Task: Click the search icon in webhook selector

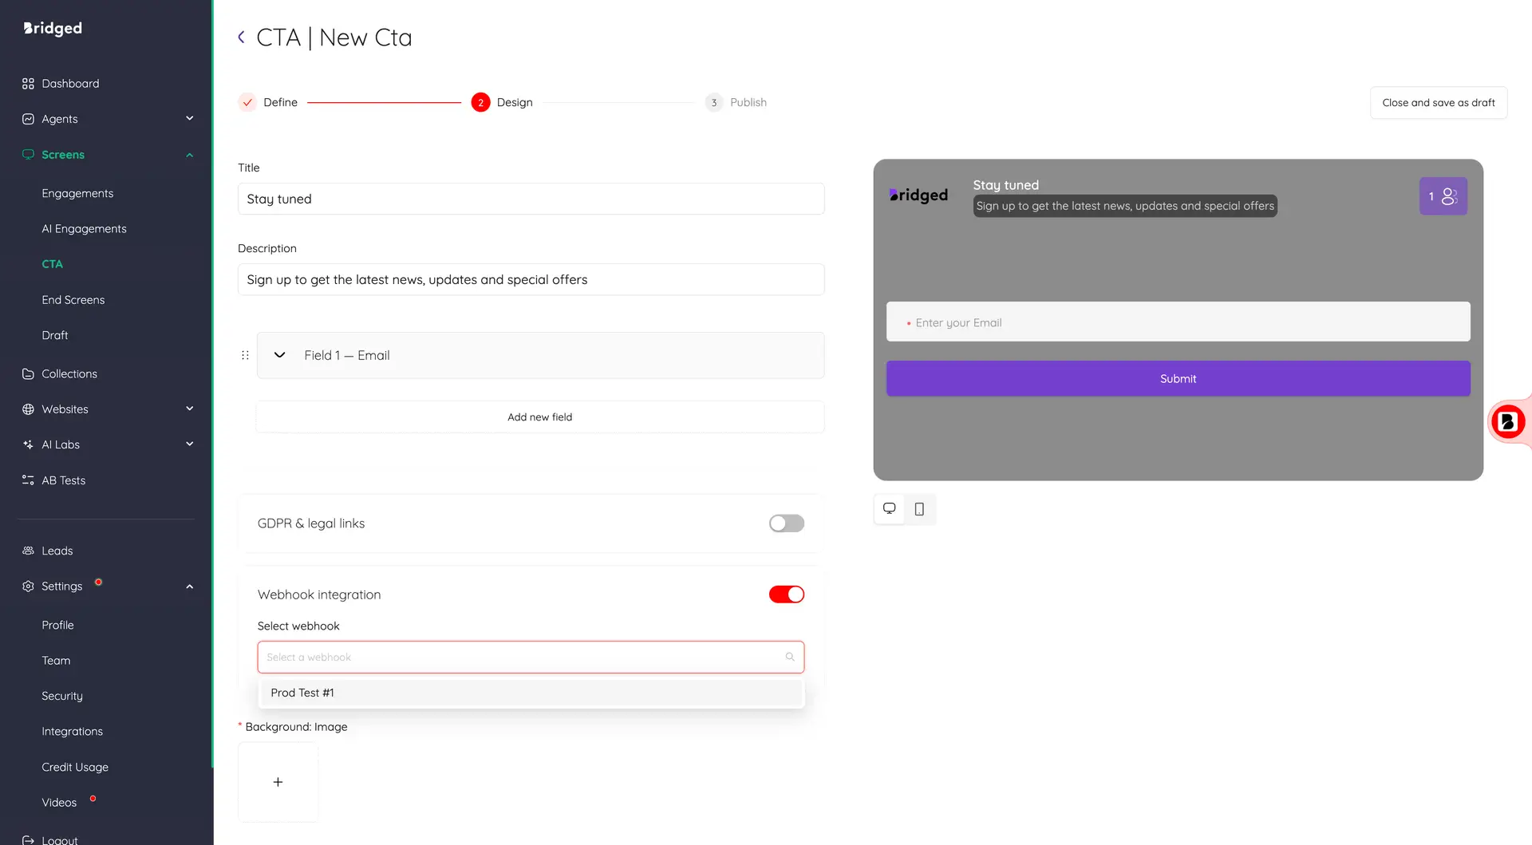Action: click(790, 657)
